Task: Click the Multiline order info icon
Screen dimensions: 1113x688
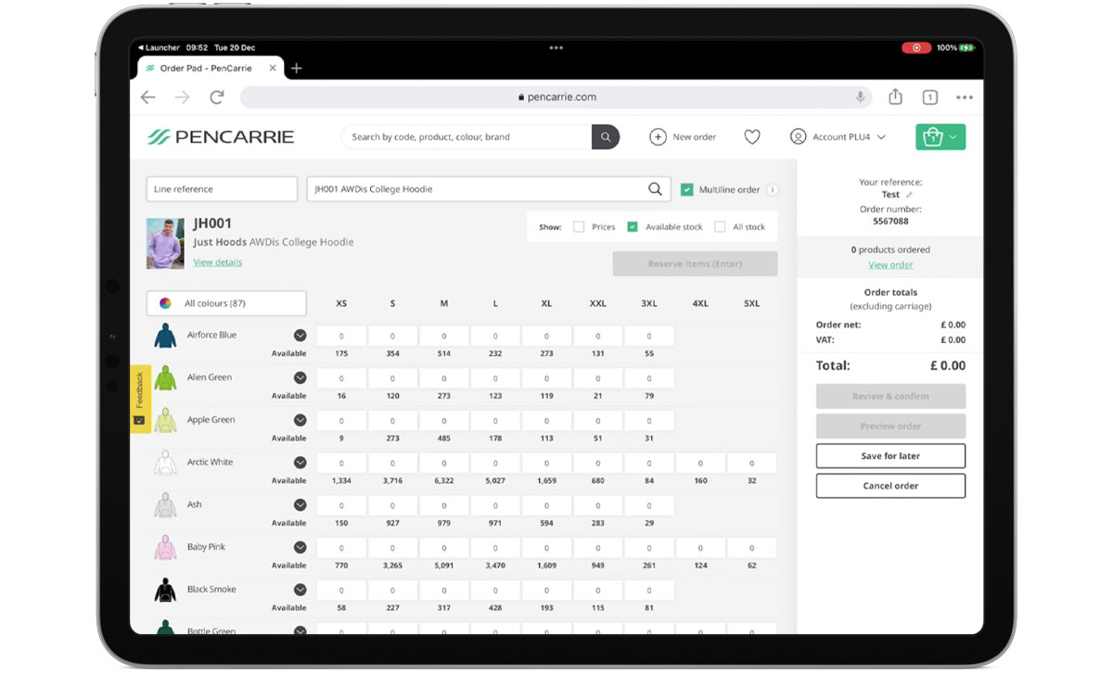Action: pos(773,189)
